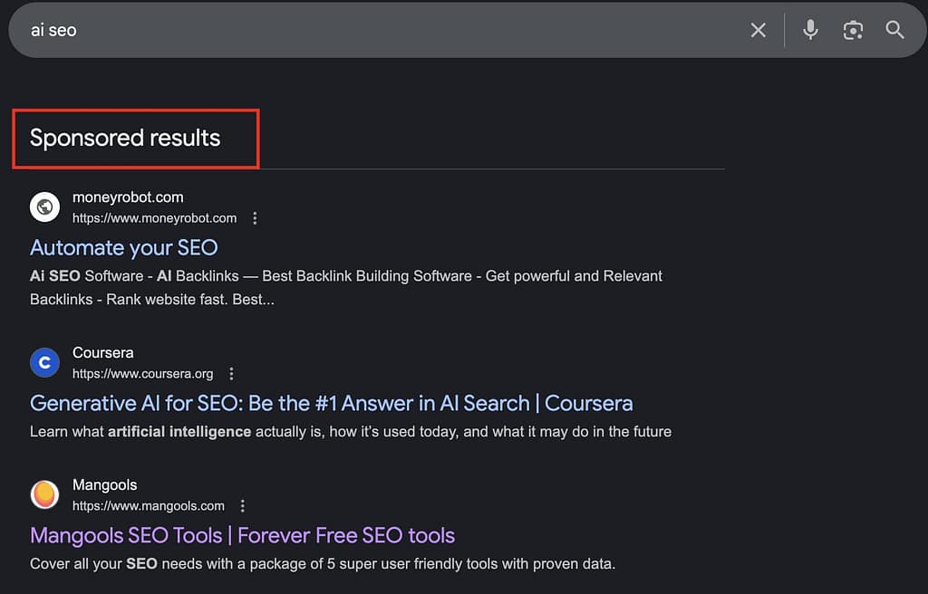Open the three-dot menu beside moneyrobot.com URL
Viewport: 928px width, 594px height.
point(255,218)
